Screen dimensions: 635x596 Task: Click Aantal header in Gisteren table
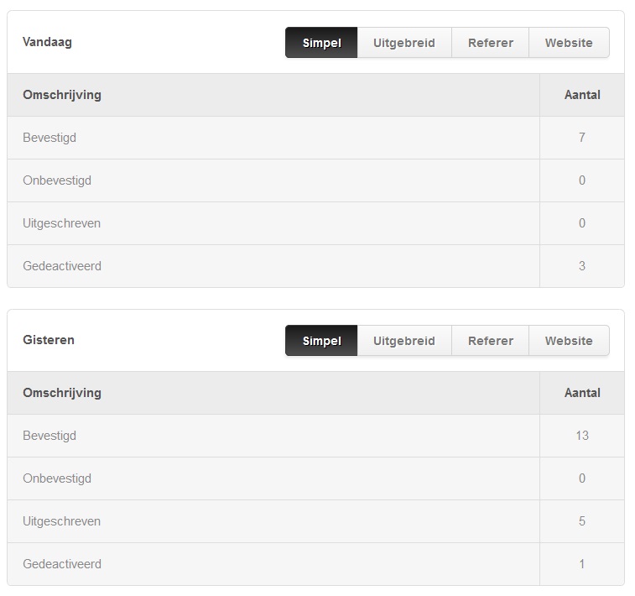tap(582, 393)
